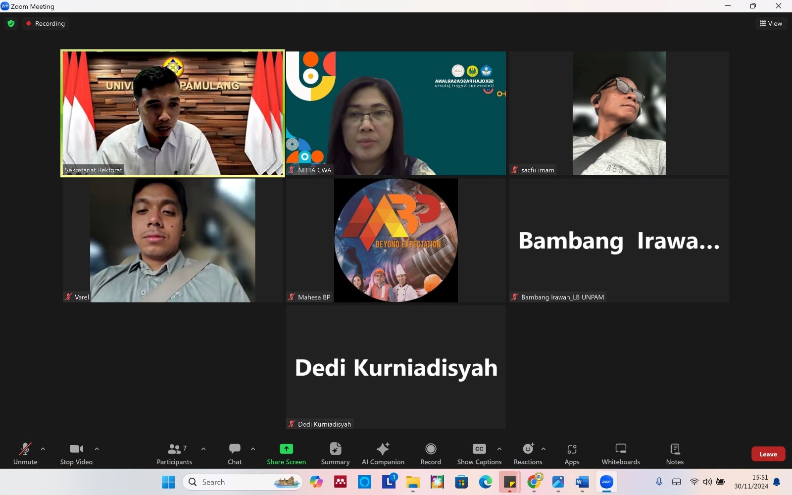
Task: Click 'Dedi Kurniadisyah' name label
Action: [x=324, y=424]
